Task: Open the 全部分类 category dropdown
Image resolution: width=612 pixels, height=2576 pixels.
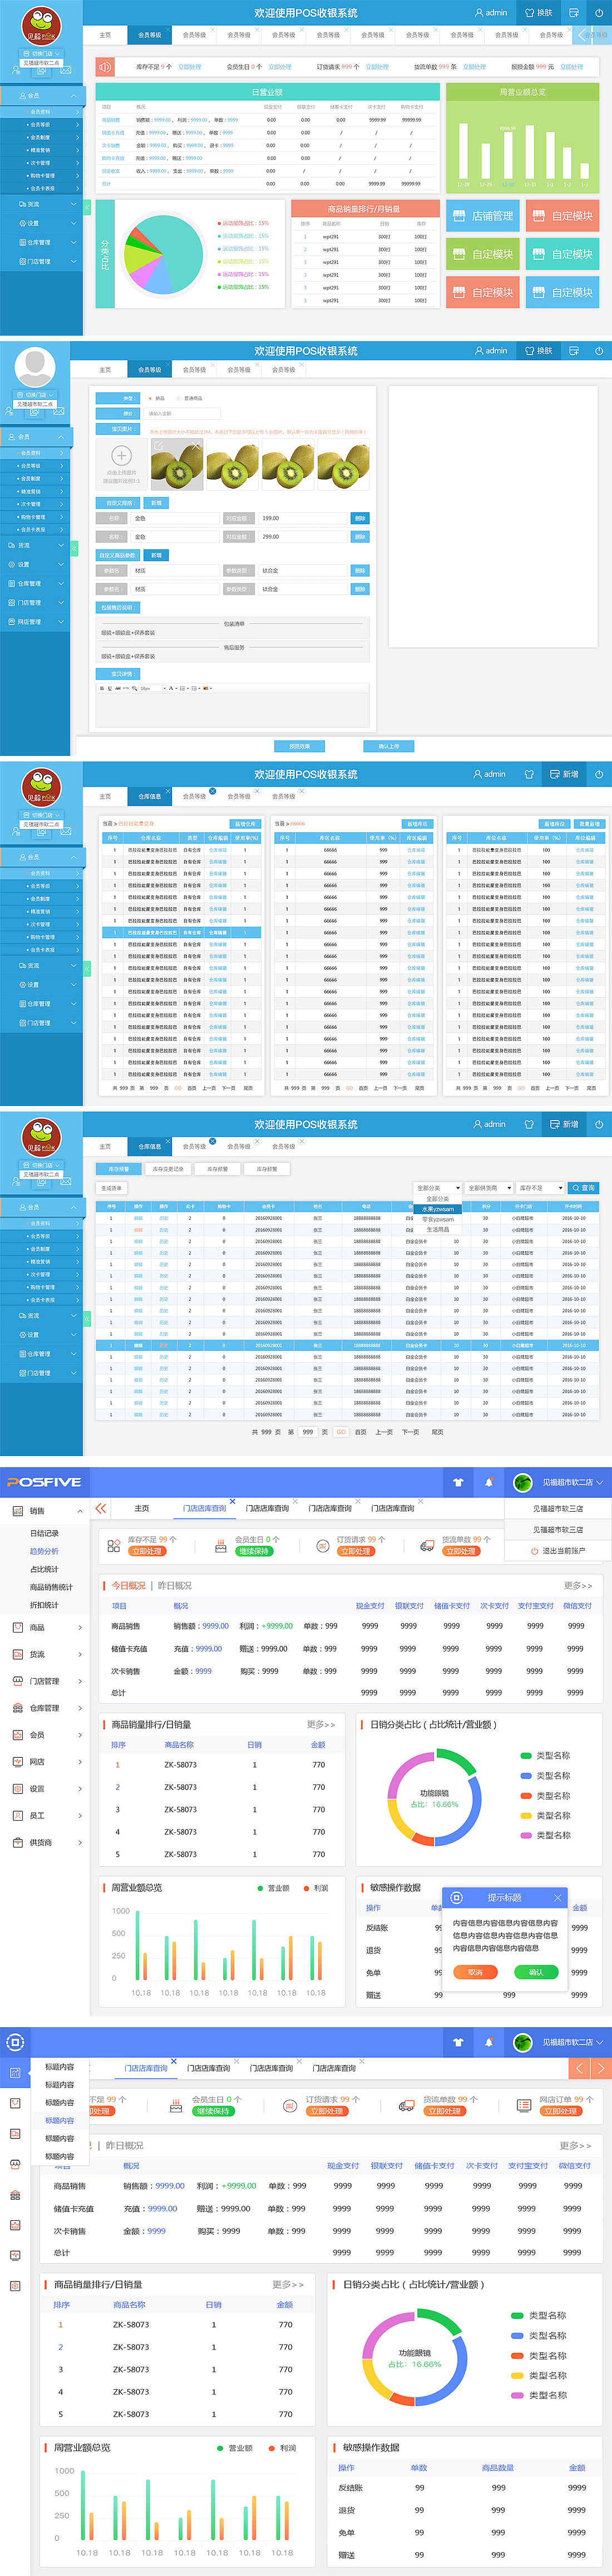Action: coord(438,1188)
